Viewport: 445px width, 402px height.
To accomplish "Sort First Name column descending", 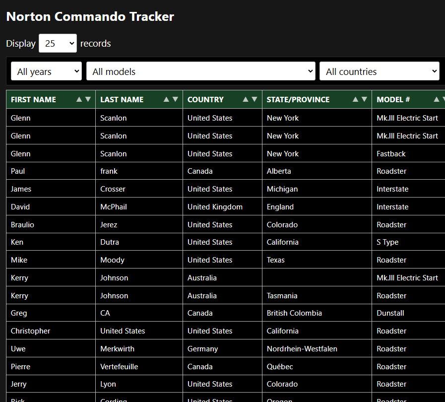I will (x=88, y=99).
